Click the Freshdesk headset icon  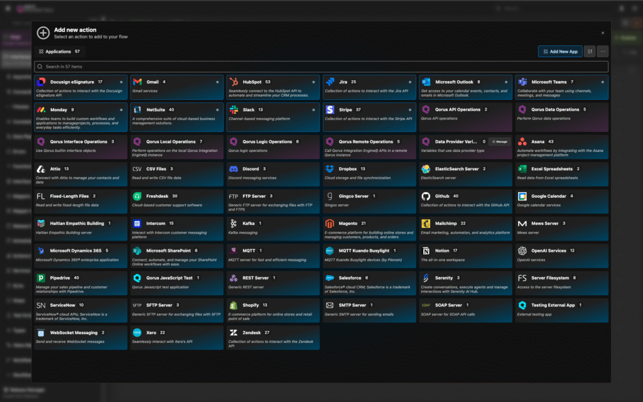[138, 196]
